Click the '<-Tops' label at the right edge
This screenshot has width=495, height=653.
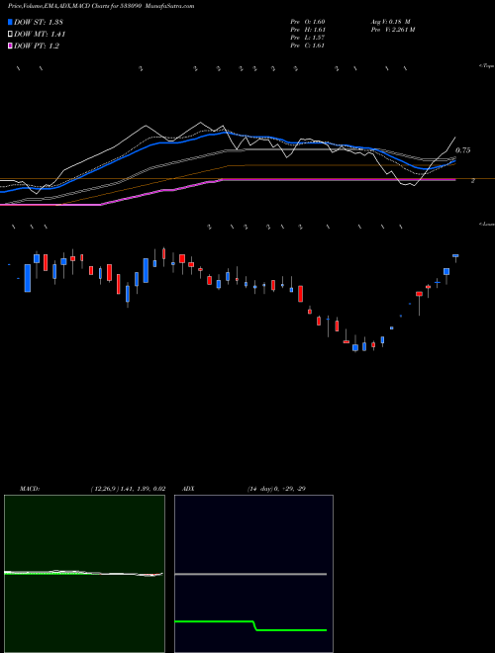[x=487, y=66]
